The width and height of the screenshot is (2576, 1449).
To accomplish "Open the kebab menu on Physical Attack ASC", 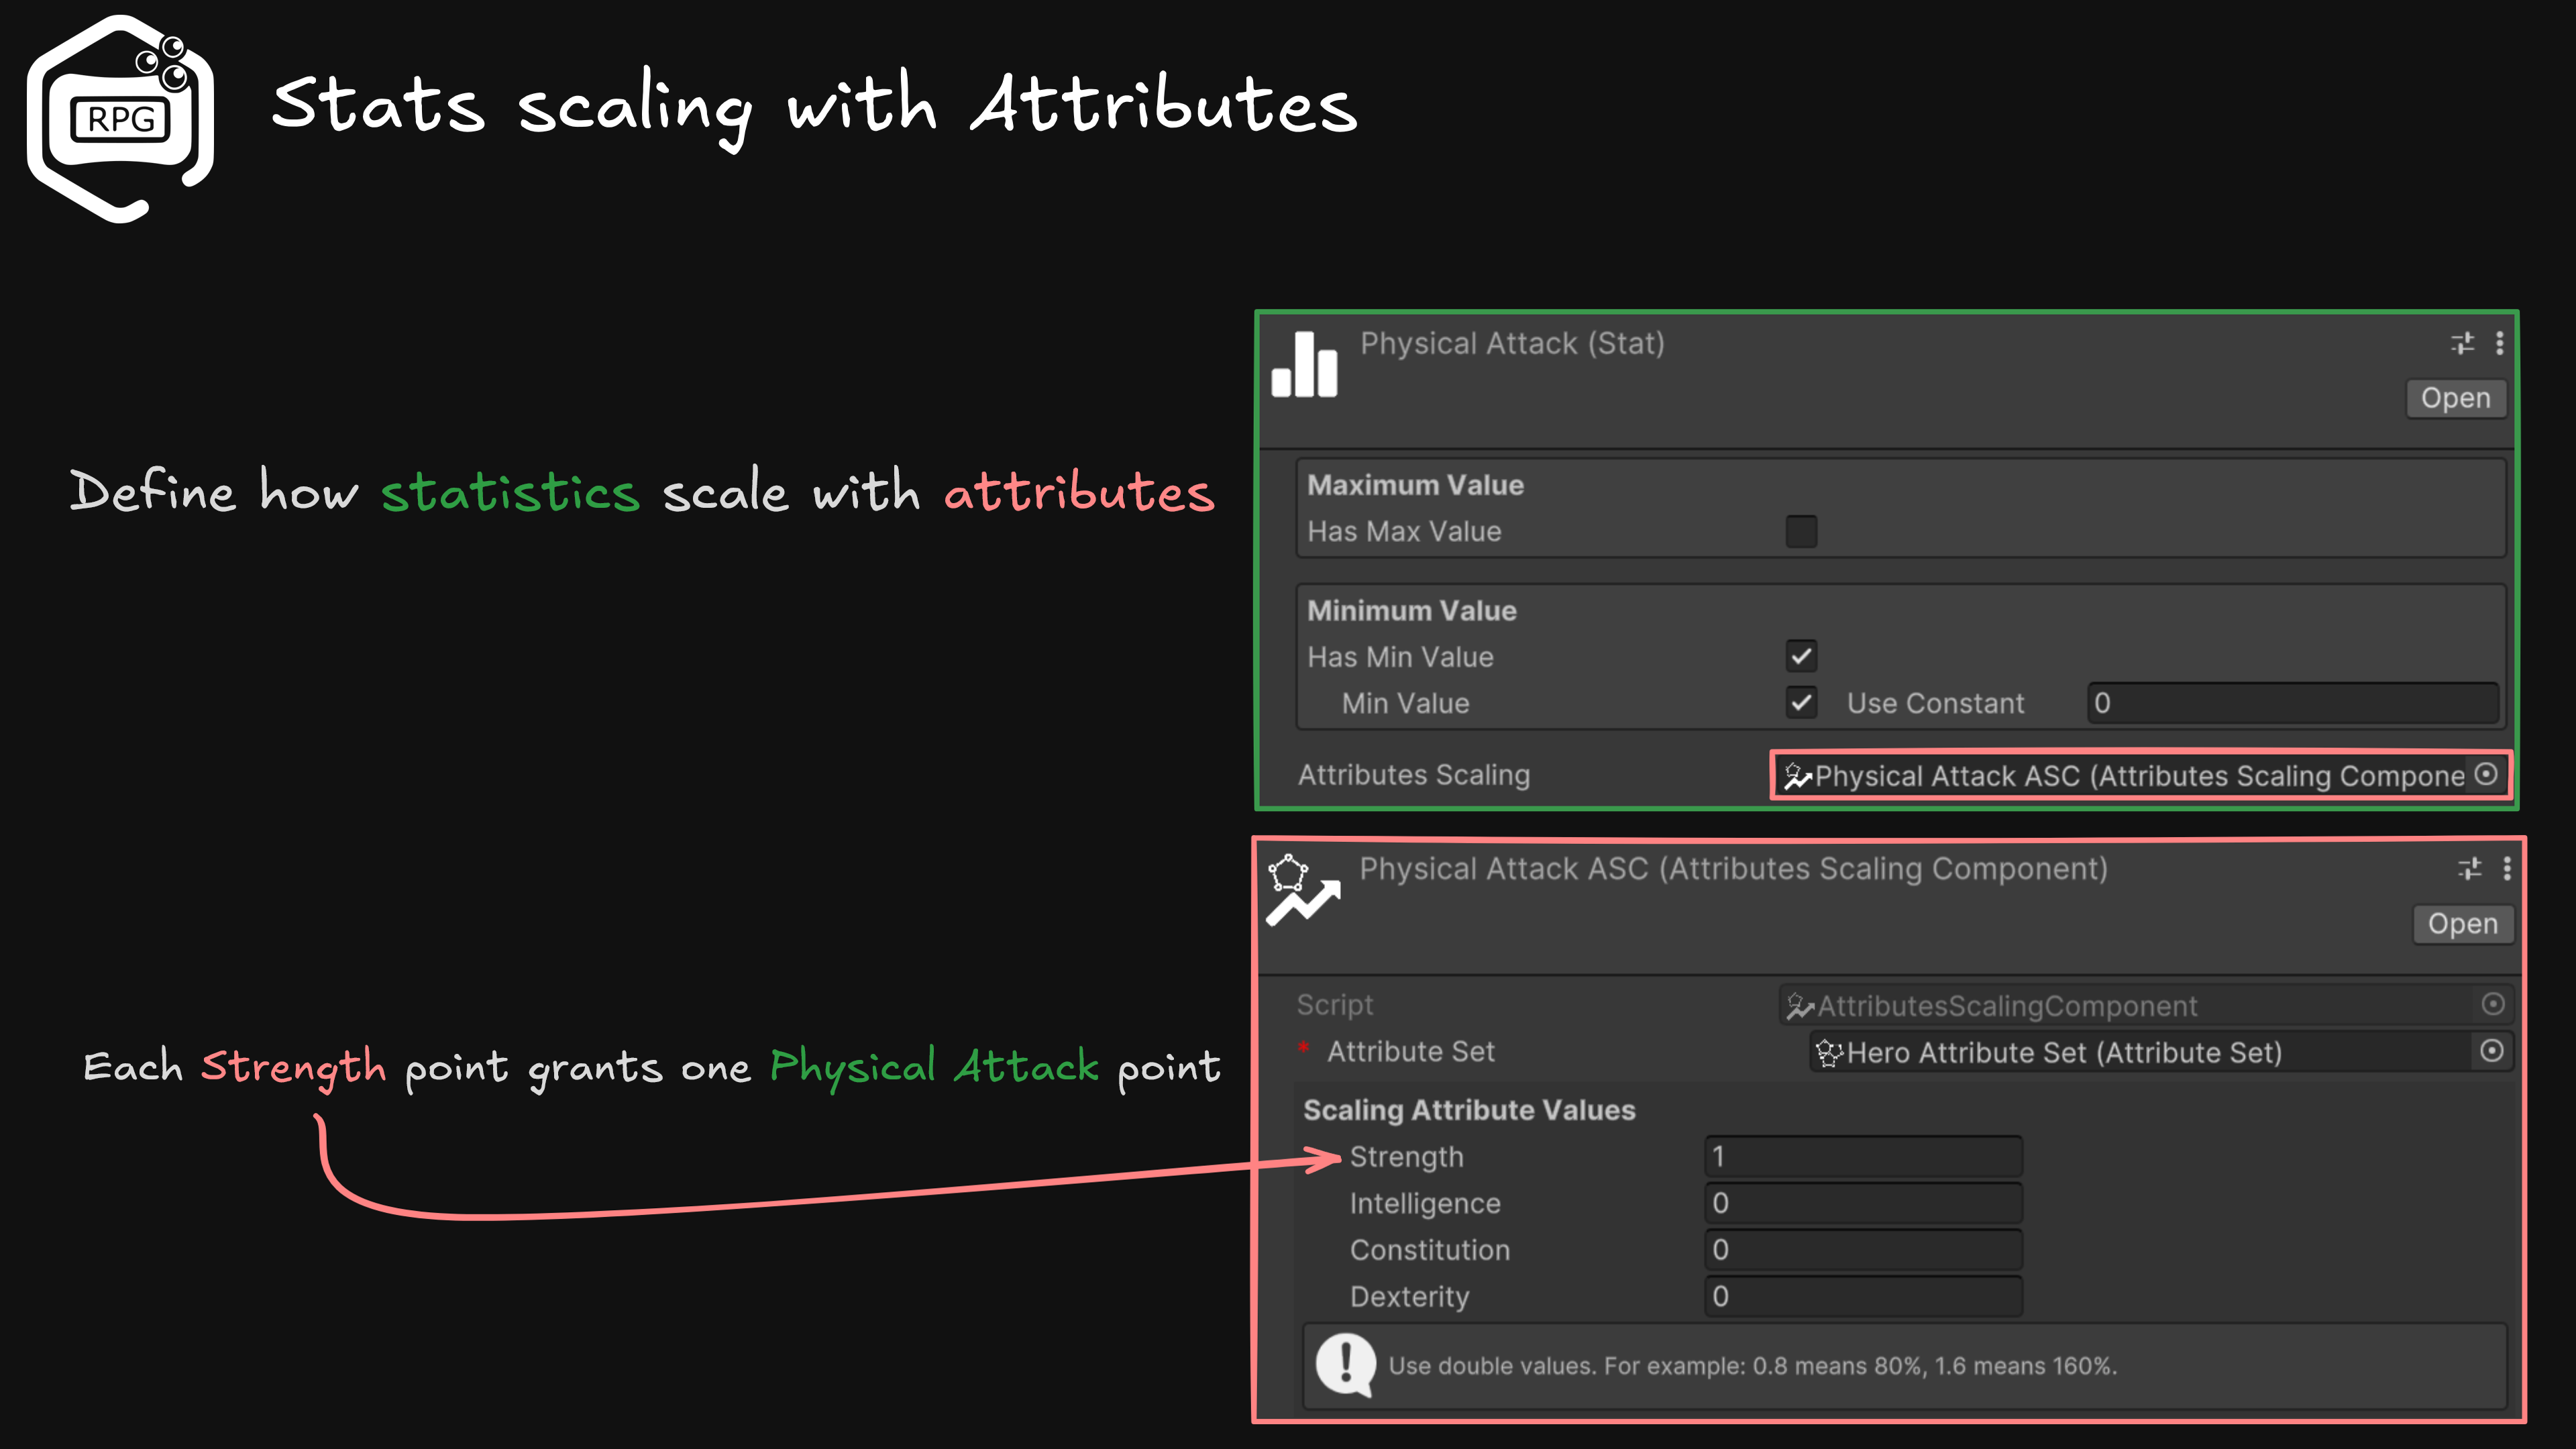I will (x=2509, y=868).
